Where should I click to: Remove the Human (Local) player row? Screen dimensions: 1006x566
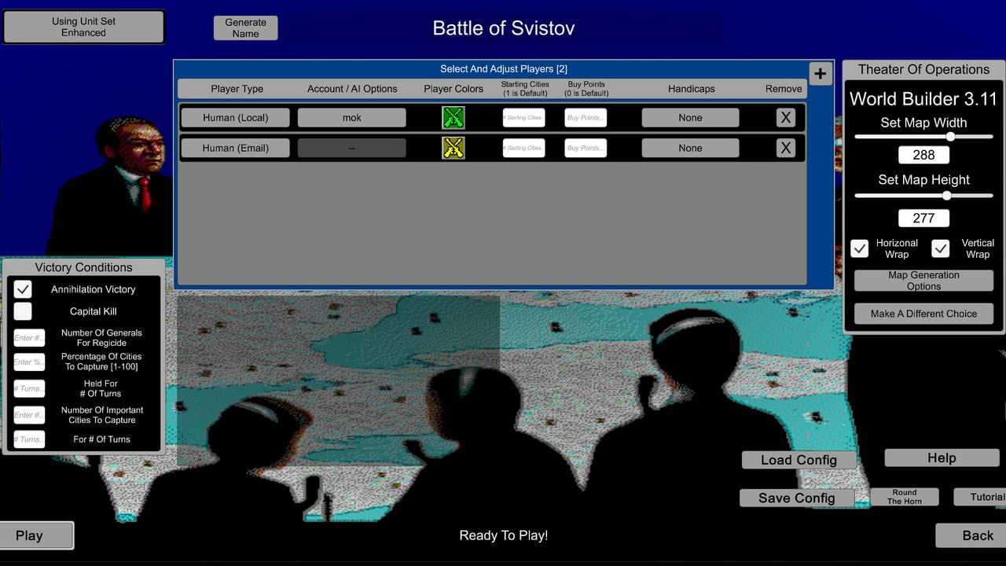(x=785, y=118)
